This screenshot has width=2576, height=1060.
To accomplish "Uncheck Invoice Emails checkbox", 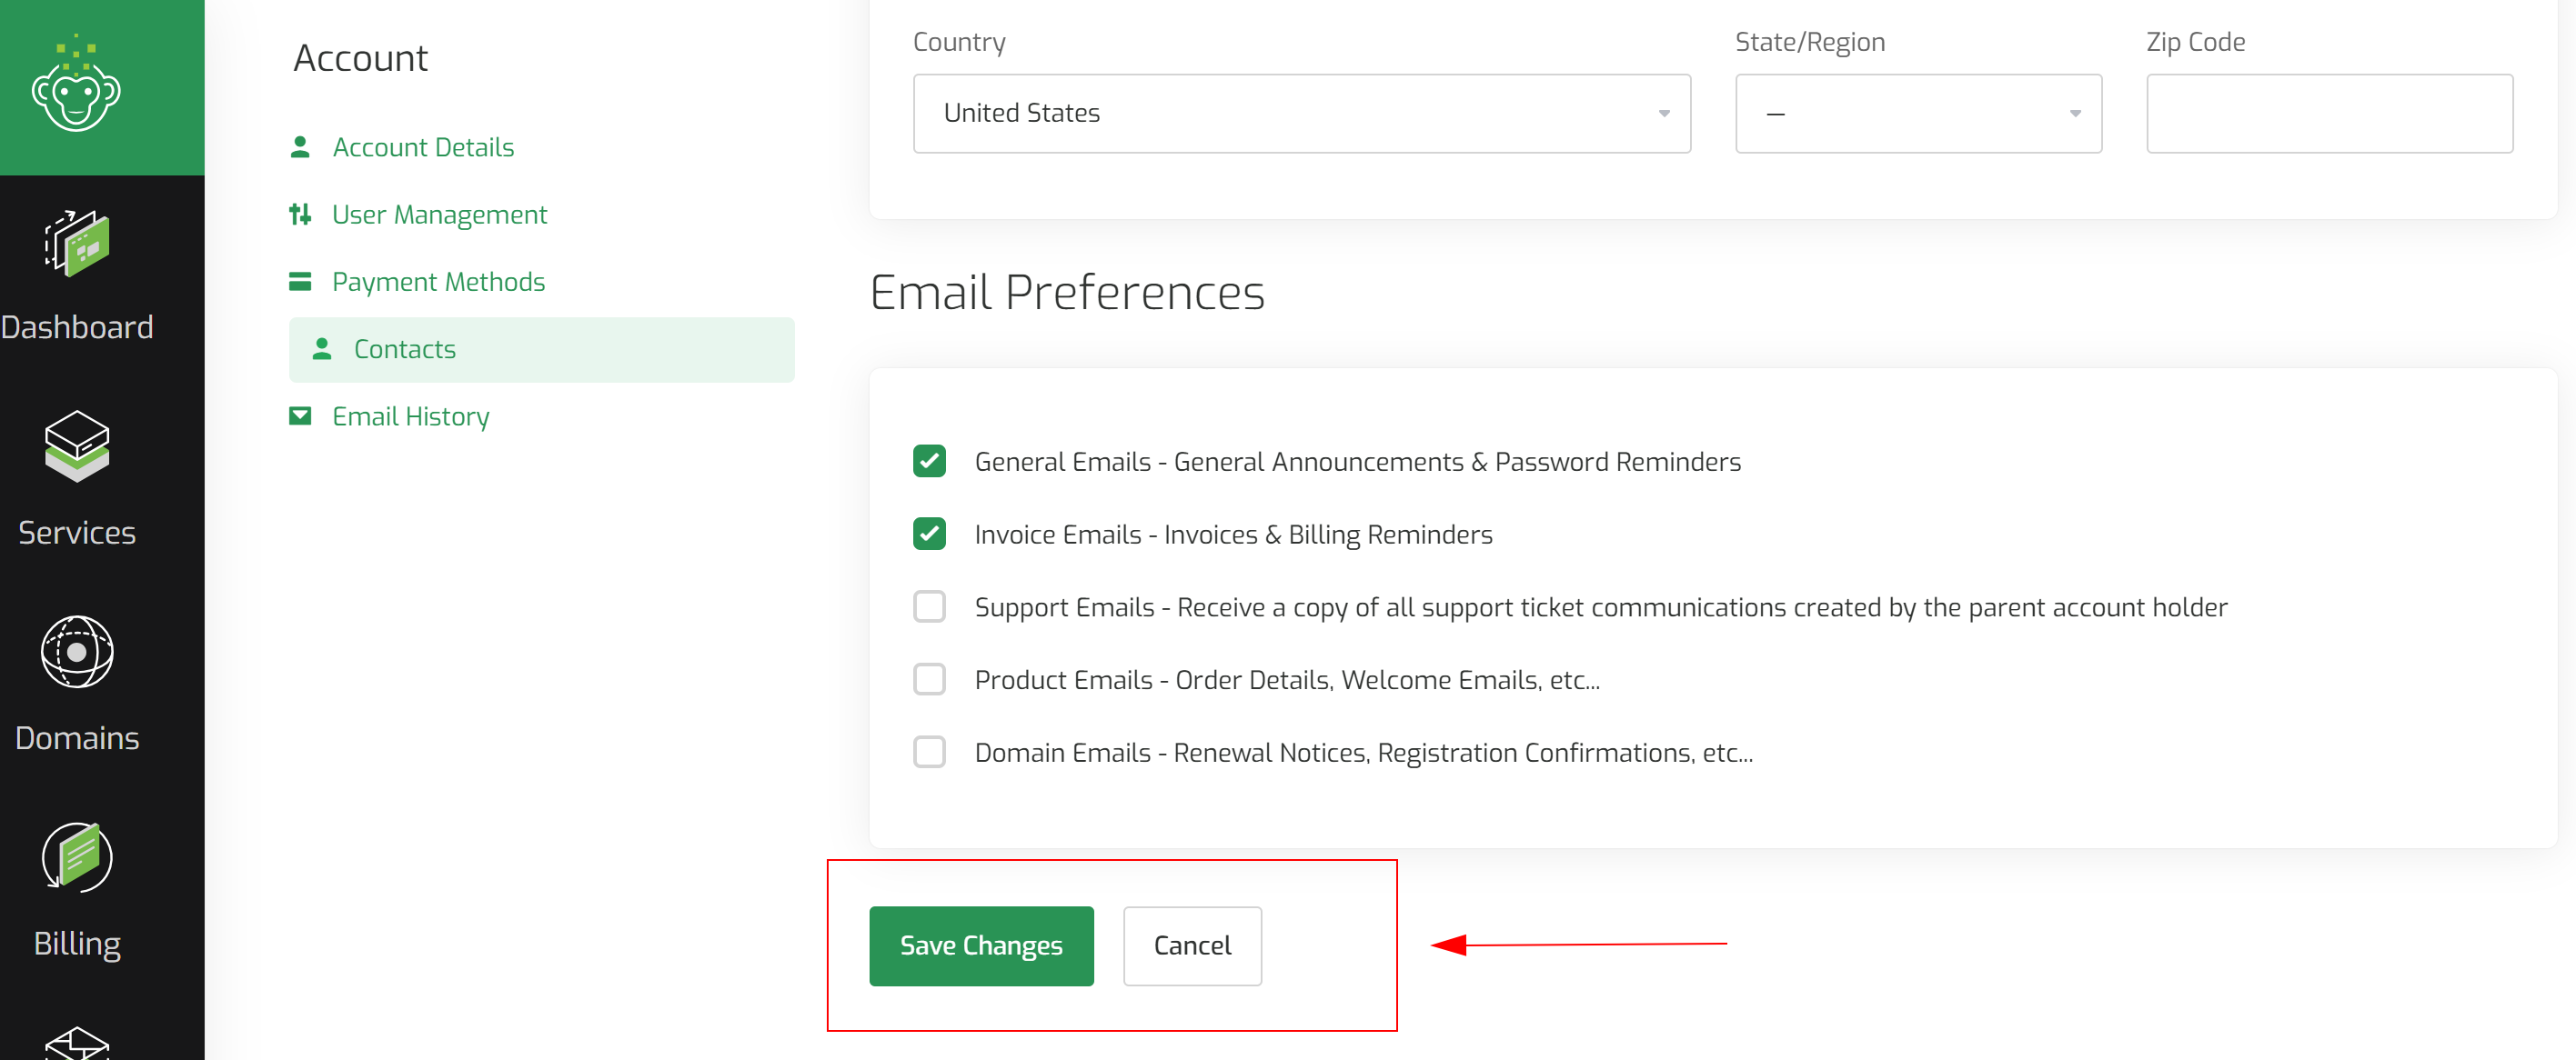I will (x=929, y=535).
